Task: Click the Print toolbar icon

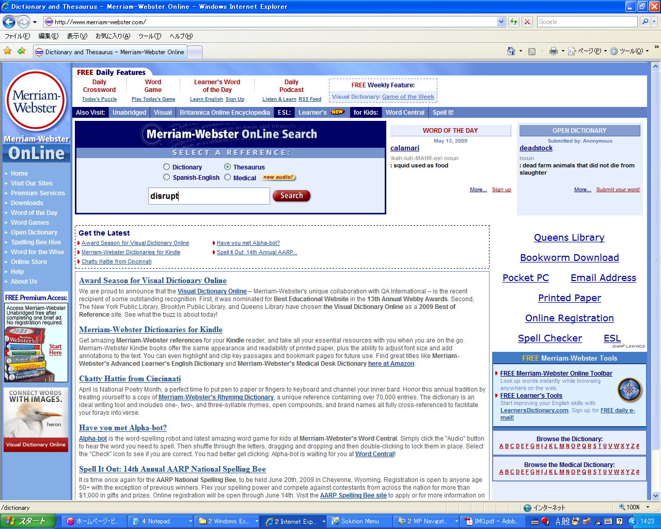Action: tap(553, 51)
